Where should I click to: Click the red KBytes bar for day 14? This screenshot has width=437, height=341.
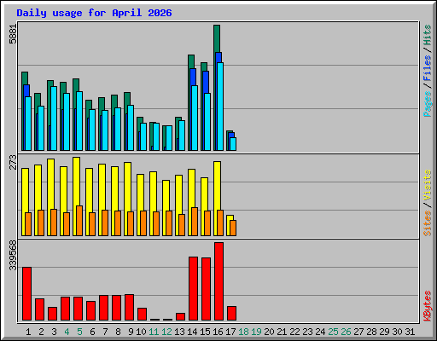[x=194, y=289]
